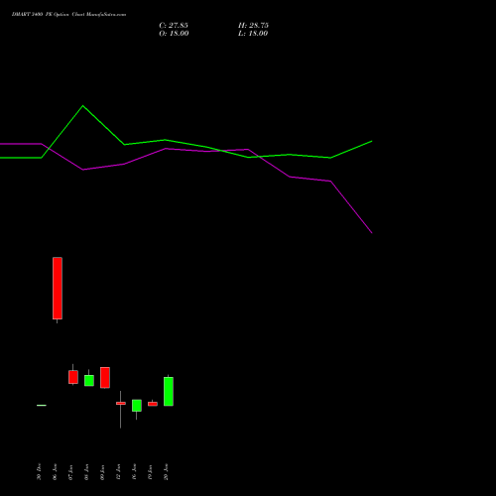Image resolution: width=496 pixels, height=496 pixels.
Task: Click the 16 Jan date axis label
Action: point(134,472)
